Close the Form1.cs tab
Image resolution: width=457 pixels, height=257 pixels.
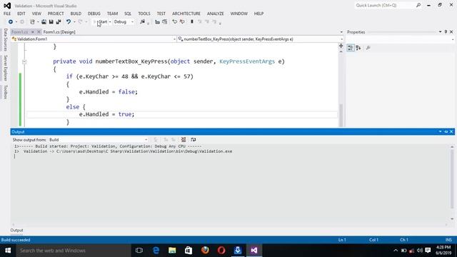(39, 32)
